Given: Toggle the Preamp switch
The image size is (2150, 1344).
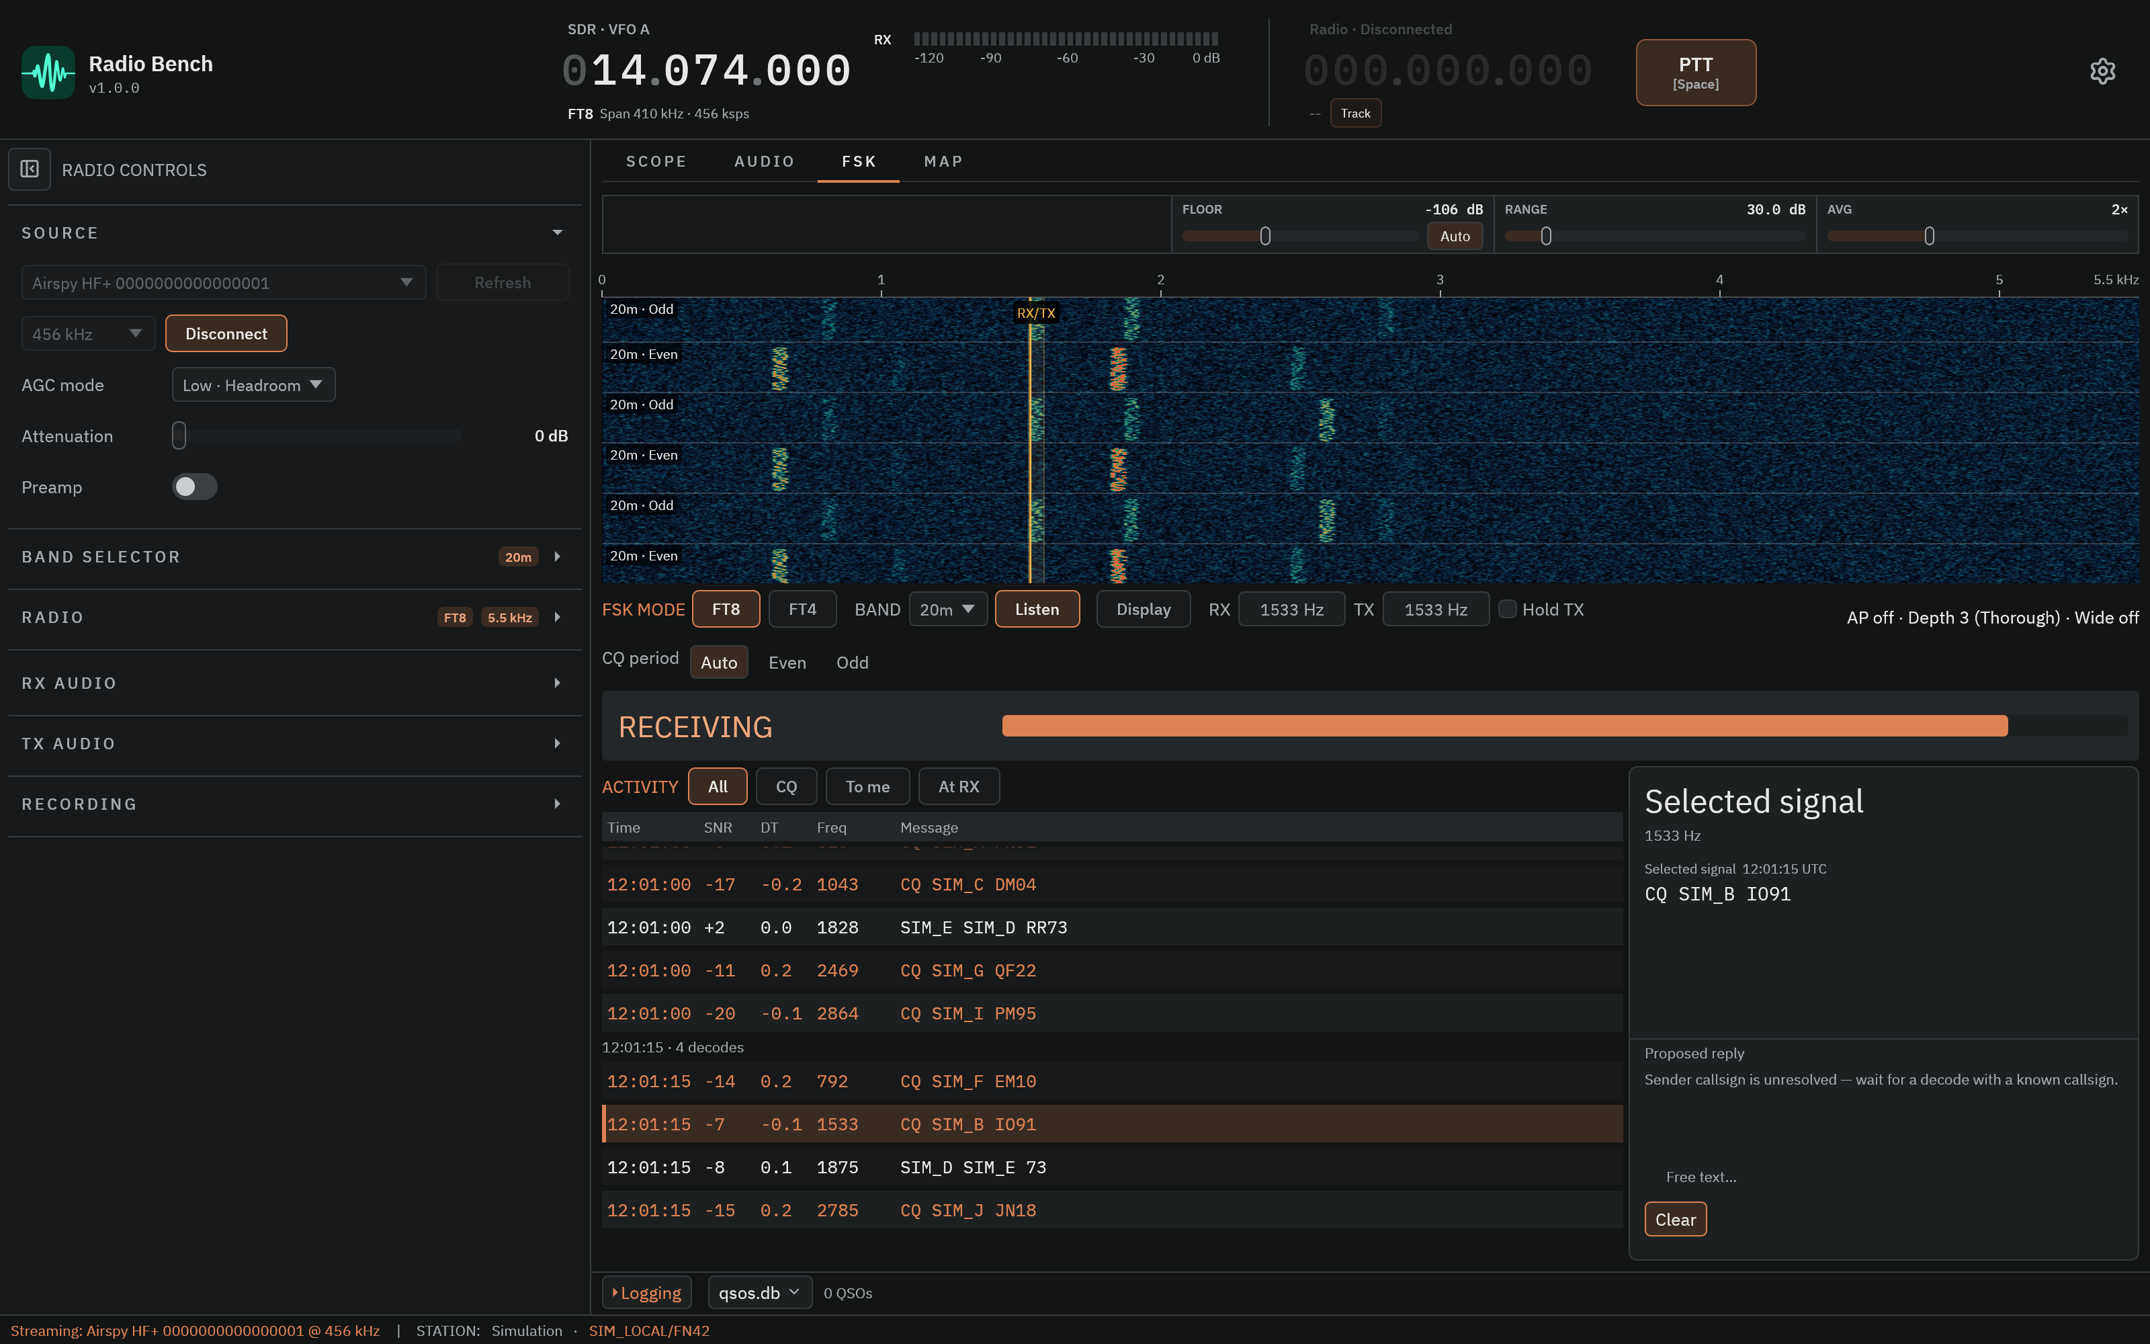Looking at the screenshot, I should (195, 487).
